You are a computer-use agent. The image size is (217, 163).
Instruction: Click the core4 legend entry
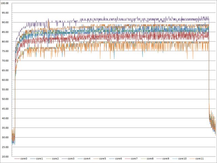[87, 159]
